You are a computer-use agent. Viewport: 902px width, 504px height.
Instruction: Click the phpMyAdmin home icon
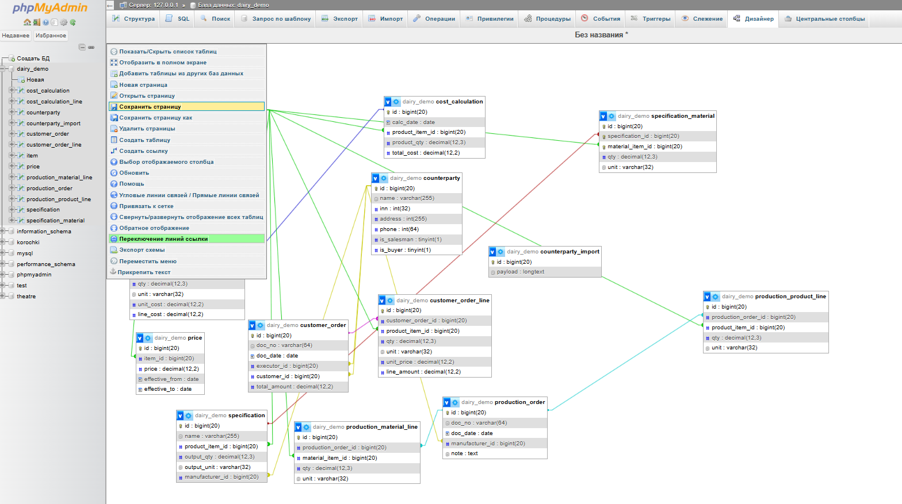[27, 22]
